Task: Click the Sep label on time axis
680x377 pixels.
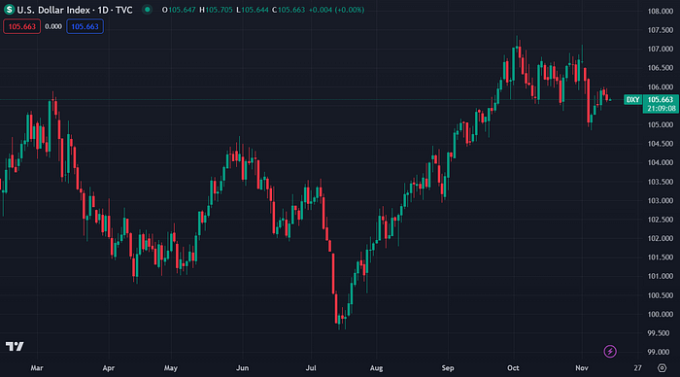Action: 448,368
